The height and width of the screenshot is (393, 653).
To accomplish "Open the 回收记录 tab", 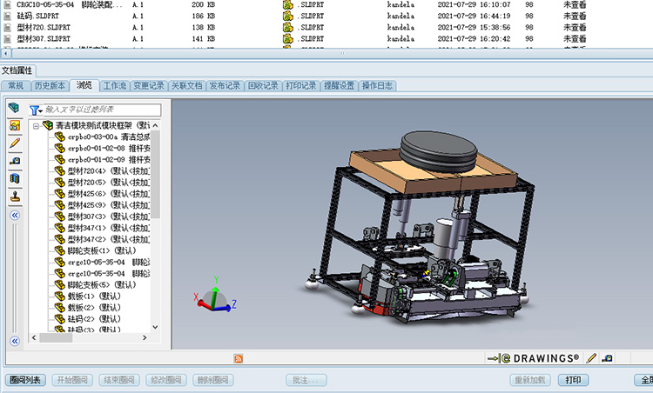I will (263, 86).
